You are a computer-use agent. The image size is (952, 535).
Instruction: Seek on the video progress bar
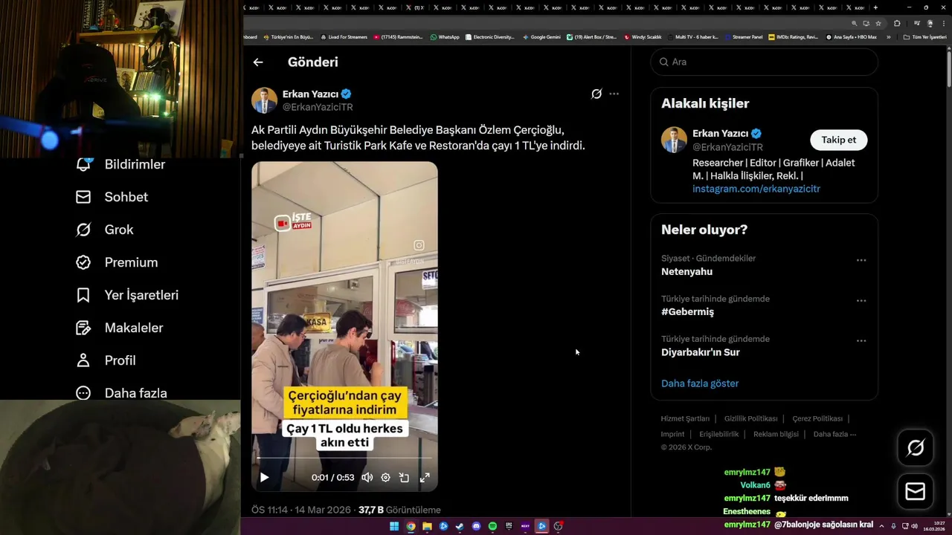coord(344,458)
